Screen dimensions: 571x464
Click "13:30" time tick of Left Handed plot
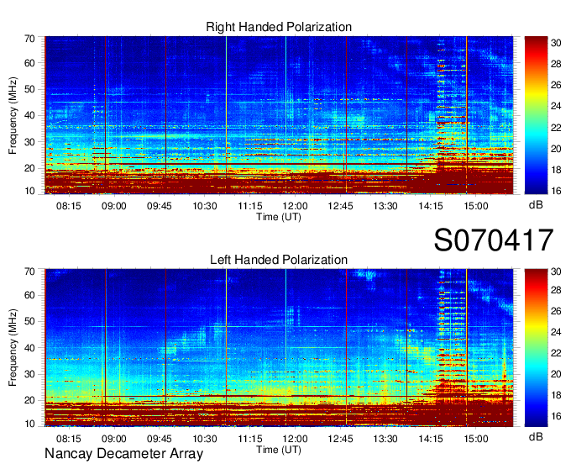coord(385,439)
